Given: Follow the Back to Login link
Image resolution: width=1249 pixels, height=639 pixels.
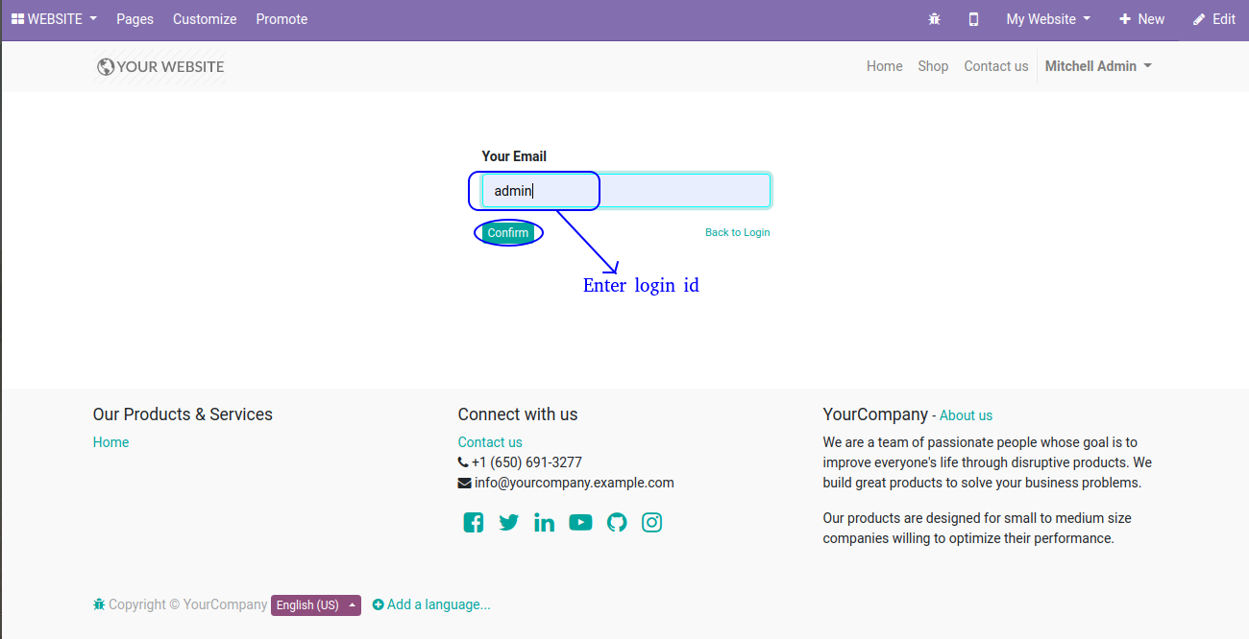Looking at the screenshot, I should [x=738, y=232].
